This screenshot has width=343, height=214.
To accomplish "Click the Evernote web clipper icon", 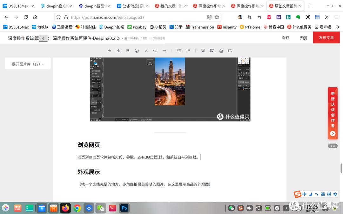I will point(298,17).
